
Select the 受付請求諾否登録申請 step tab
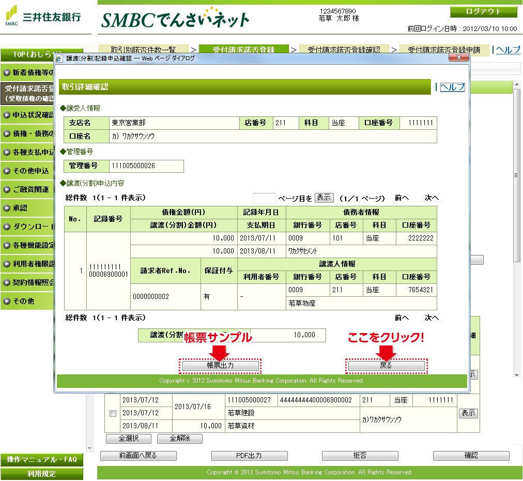[444, 50]
